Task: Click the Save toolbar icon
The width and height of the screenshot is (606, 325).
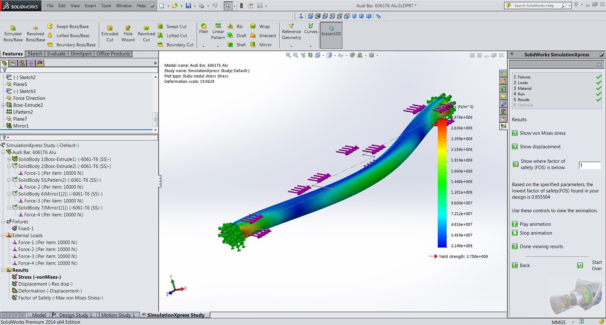Action: (188, 6)
